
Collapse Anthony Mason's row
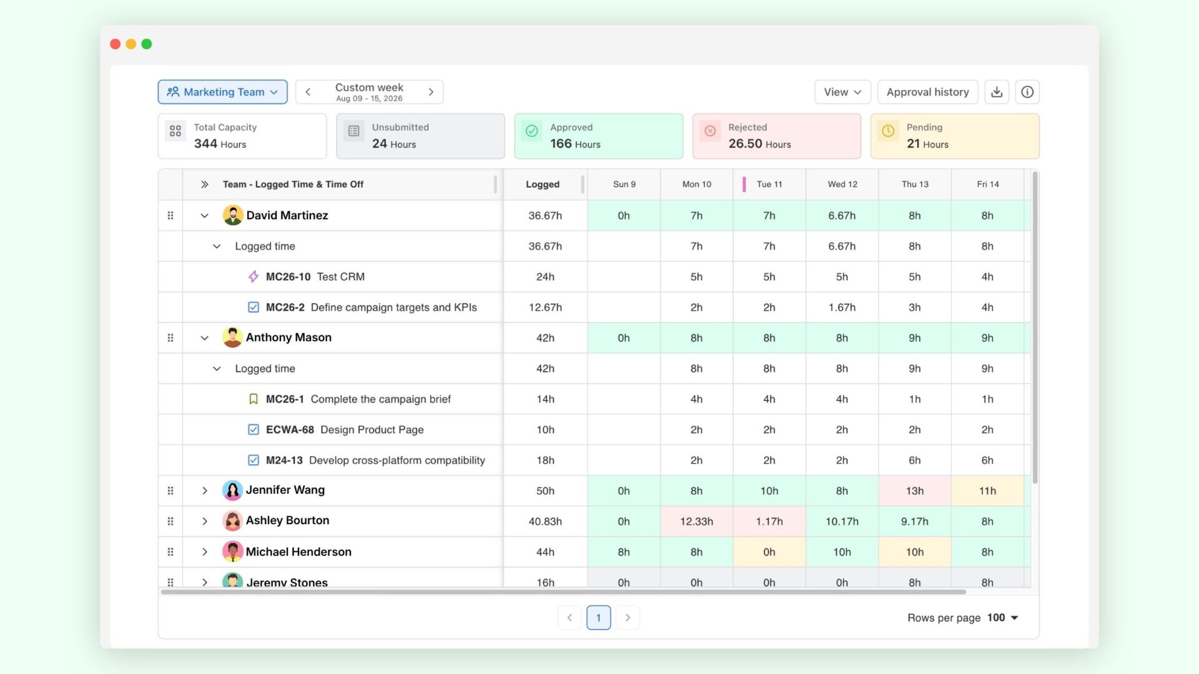204,338
